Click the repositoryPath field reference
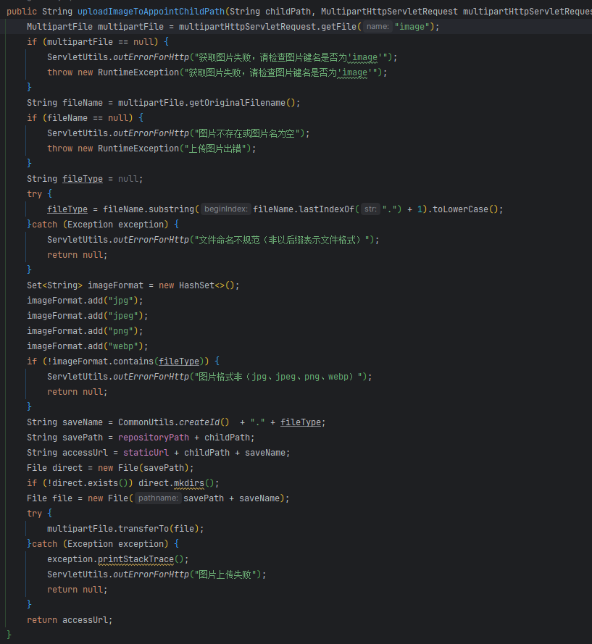This screenshot has height=644, width=592. click(x=154, y=438)
